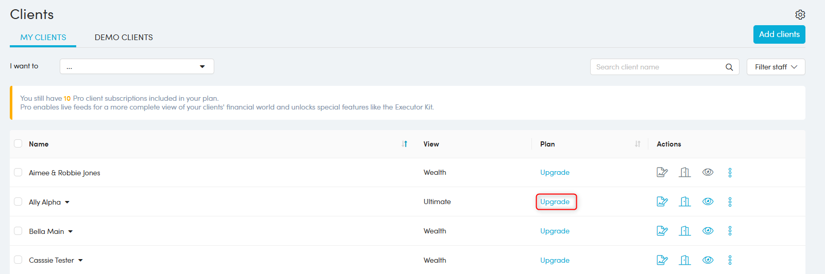Screen dimensions: 825x274
Task: Open the settings gear icon
Action: (x=800, y=14)
